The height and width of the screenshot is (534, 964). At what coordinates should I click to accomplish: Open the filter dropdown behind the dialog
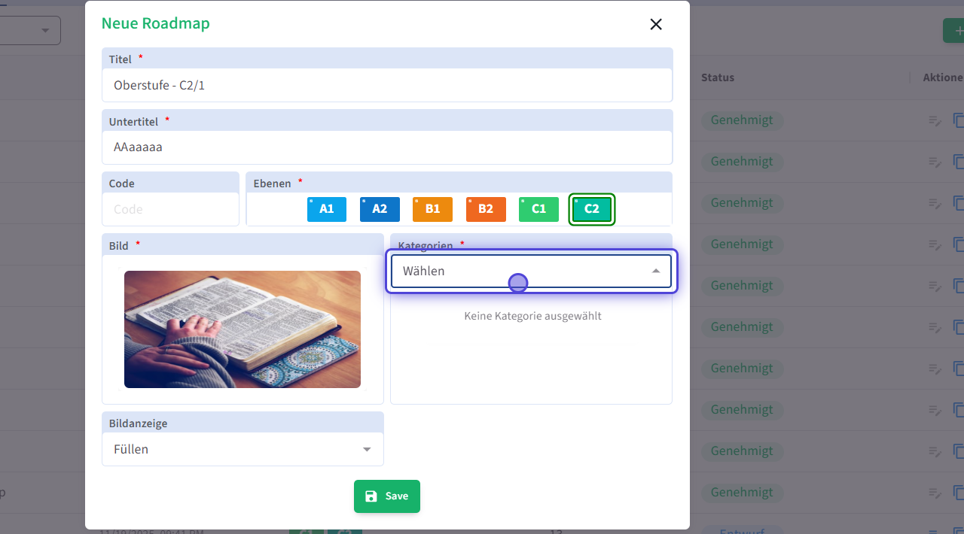pos(30,30)
